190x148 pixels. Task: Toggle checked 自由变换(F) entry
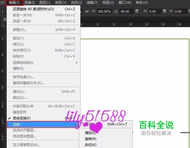(x=44, y=118)
